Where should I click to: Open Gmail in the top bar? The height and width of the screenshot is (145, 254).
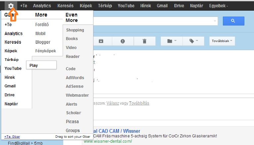tap(162, 6)
